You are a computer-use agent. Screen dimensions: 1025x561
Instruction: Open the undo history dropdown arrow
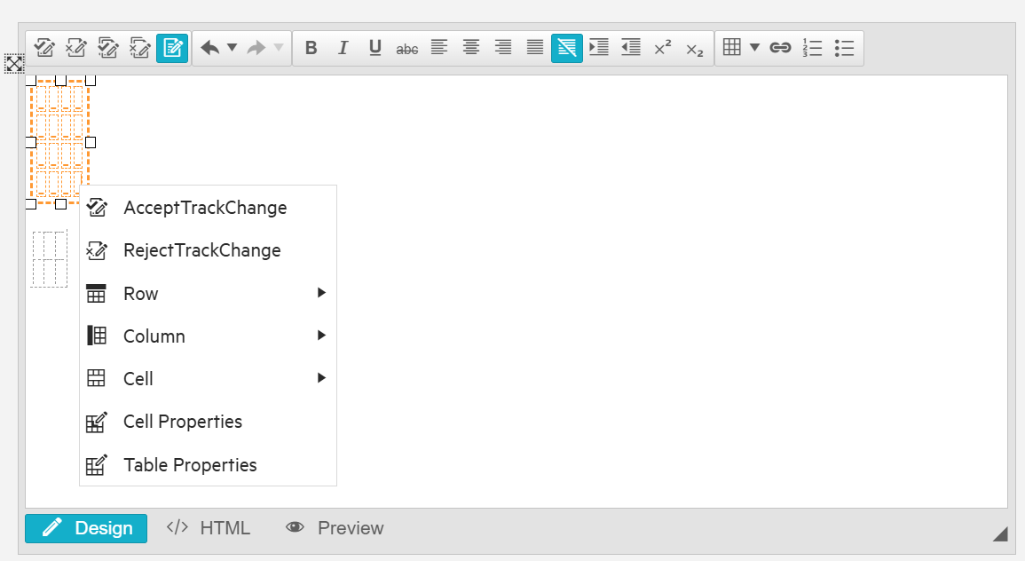click(x=232, y=48)
